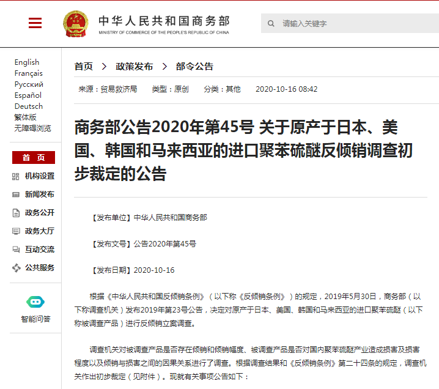Click the red 首页 sidebar button
439x389 pixels.
pos(34,157)
